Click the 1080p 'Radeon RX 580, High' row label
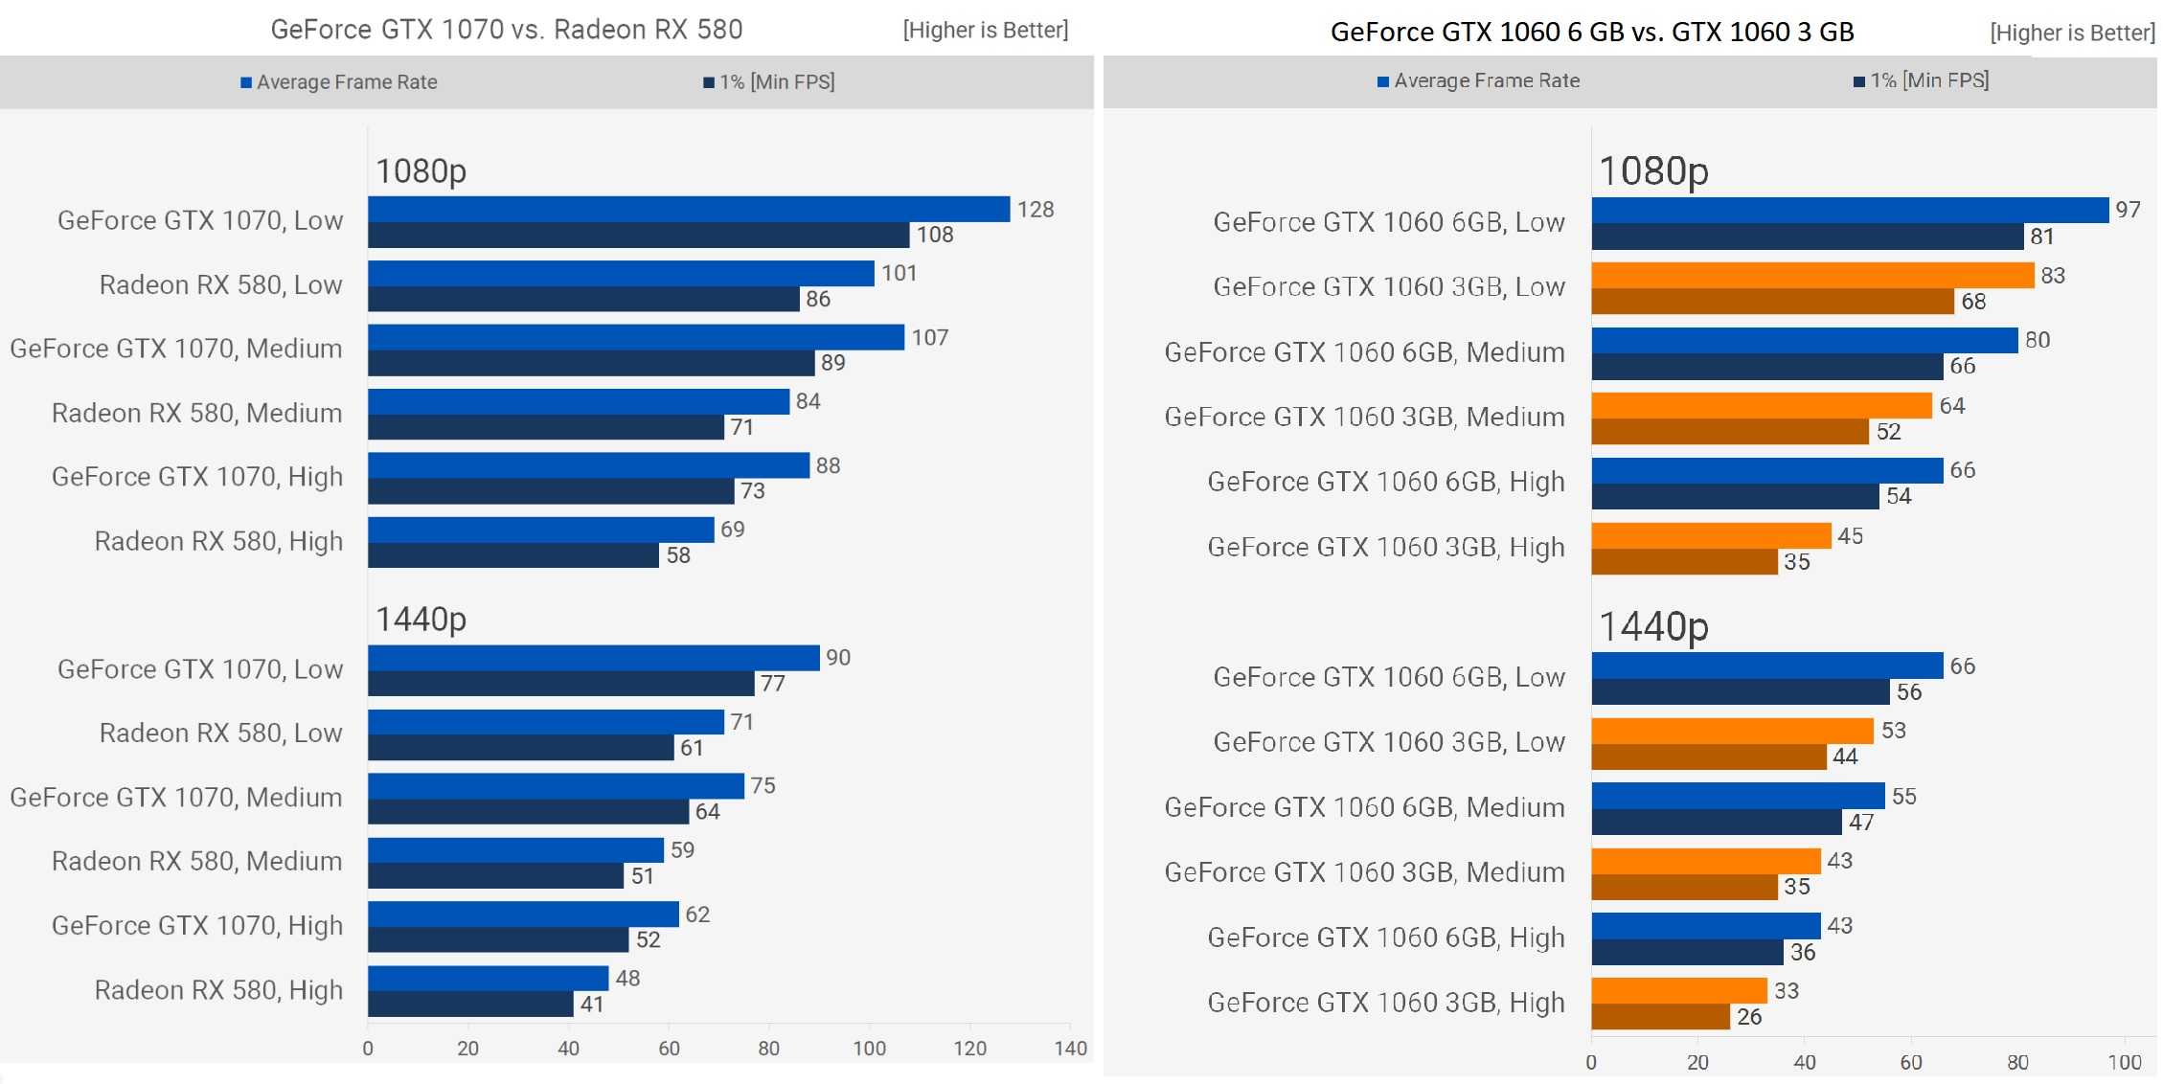Image resolution: width=2163 pixels, height=1084 pixels. (218, 542)
